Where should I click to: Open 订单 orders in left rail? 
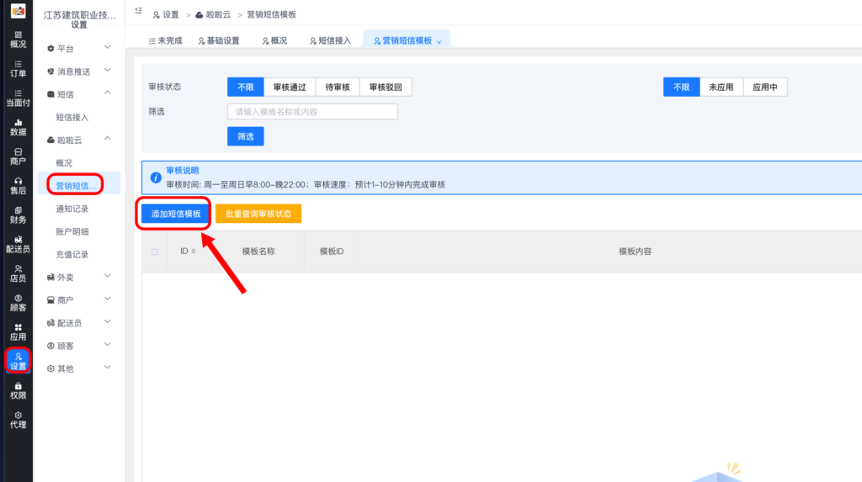(x=19, y=69)
